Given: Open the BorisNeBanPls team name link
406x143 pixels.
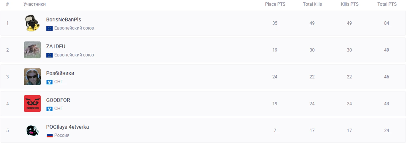Looking at the screenshot, I should click(64, 20).
